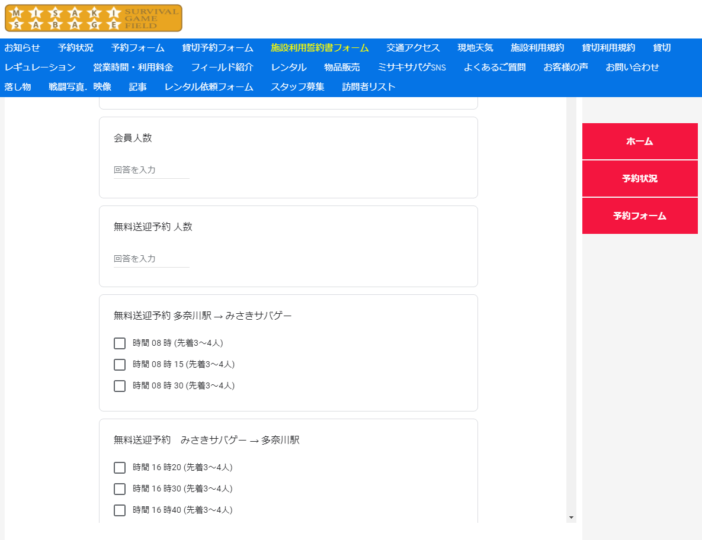
Task: Click the 無料送迎予約 人数 input field
Action: [x=152, y=259]
